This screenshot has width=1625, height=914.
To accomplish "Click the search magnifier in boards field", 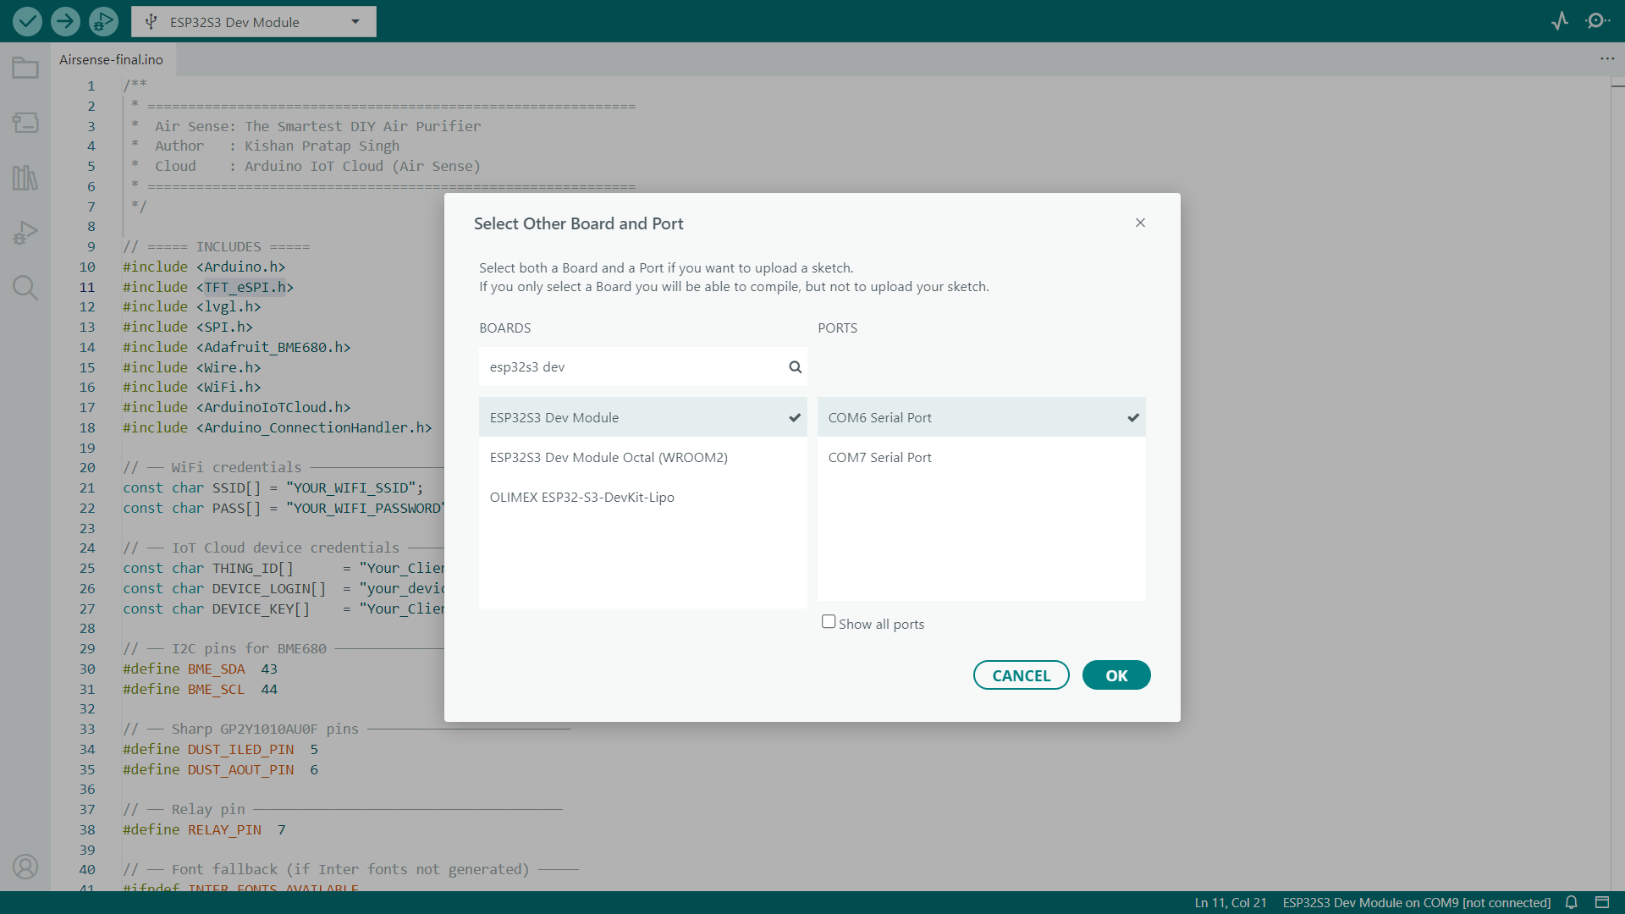I will 795,367.
